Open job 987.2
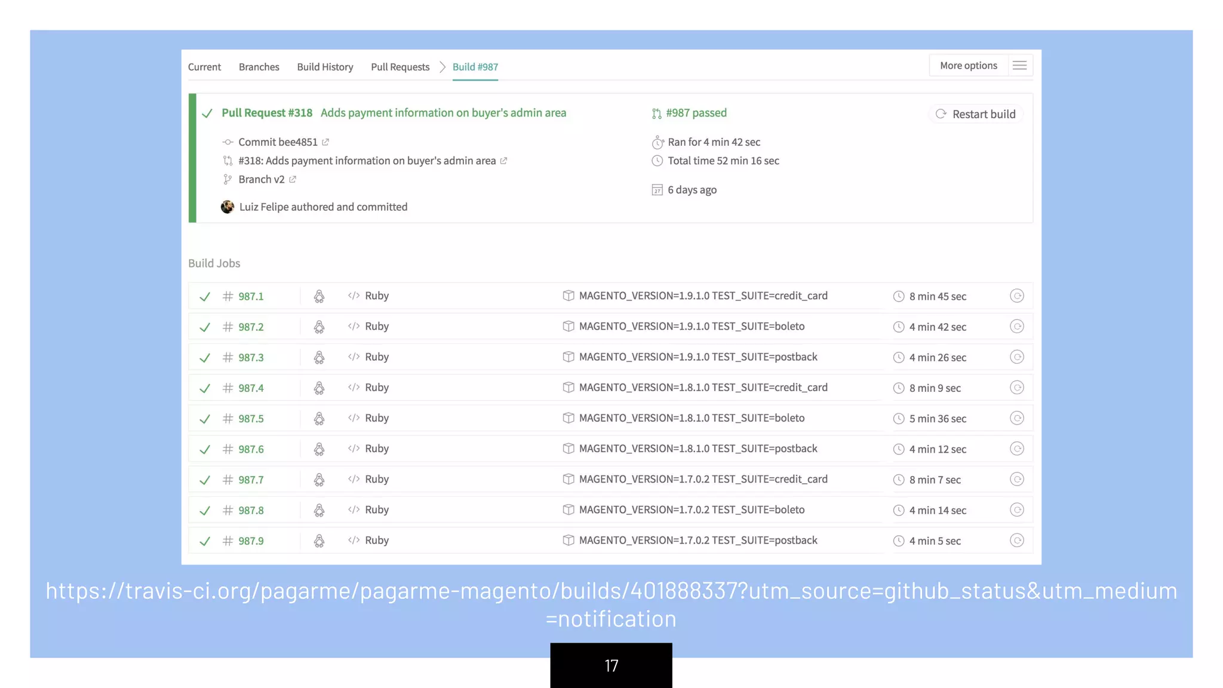The width and height of the screenshot is (1223, 688). coord(251,327)
